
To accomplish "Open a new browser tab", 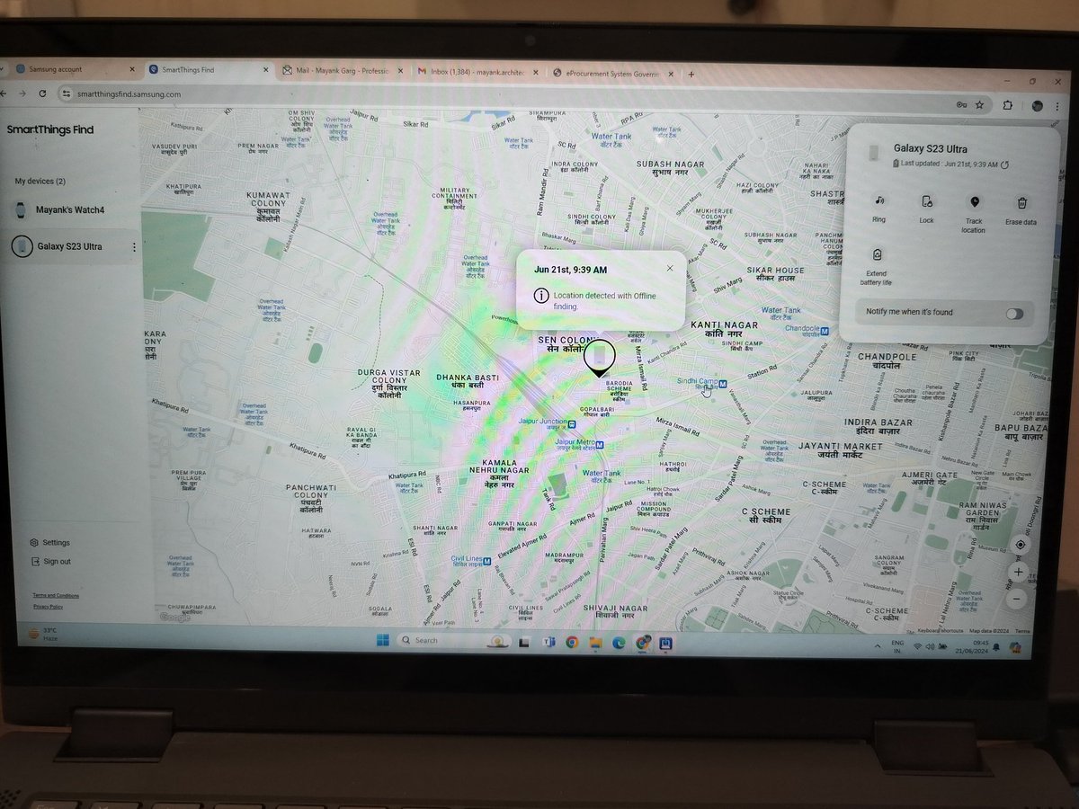I will [691, 74].
